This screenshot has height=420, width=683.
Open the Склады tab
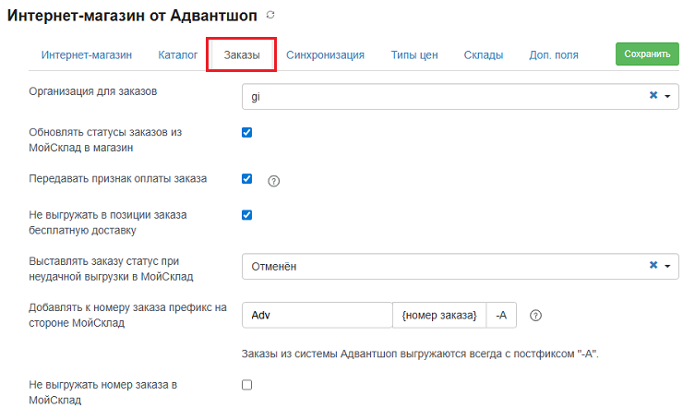click(484, 54)
